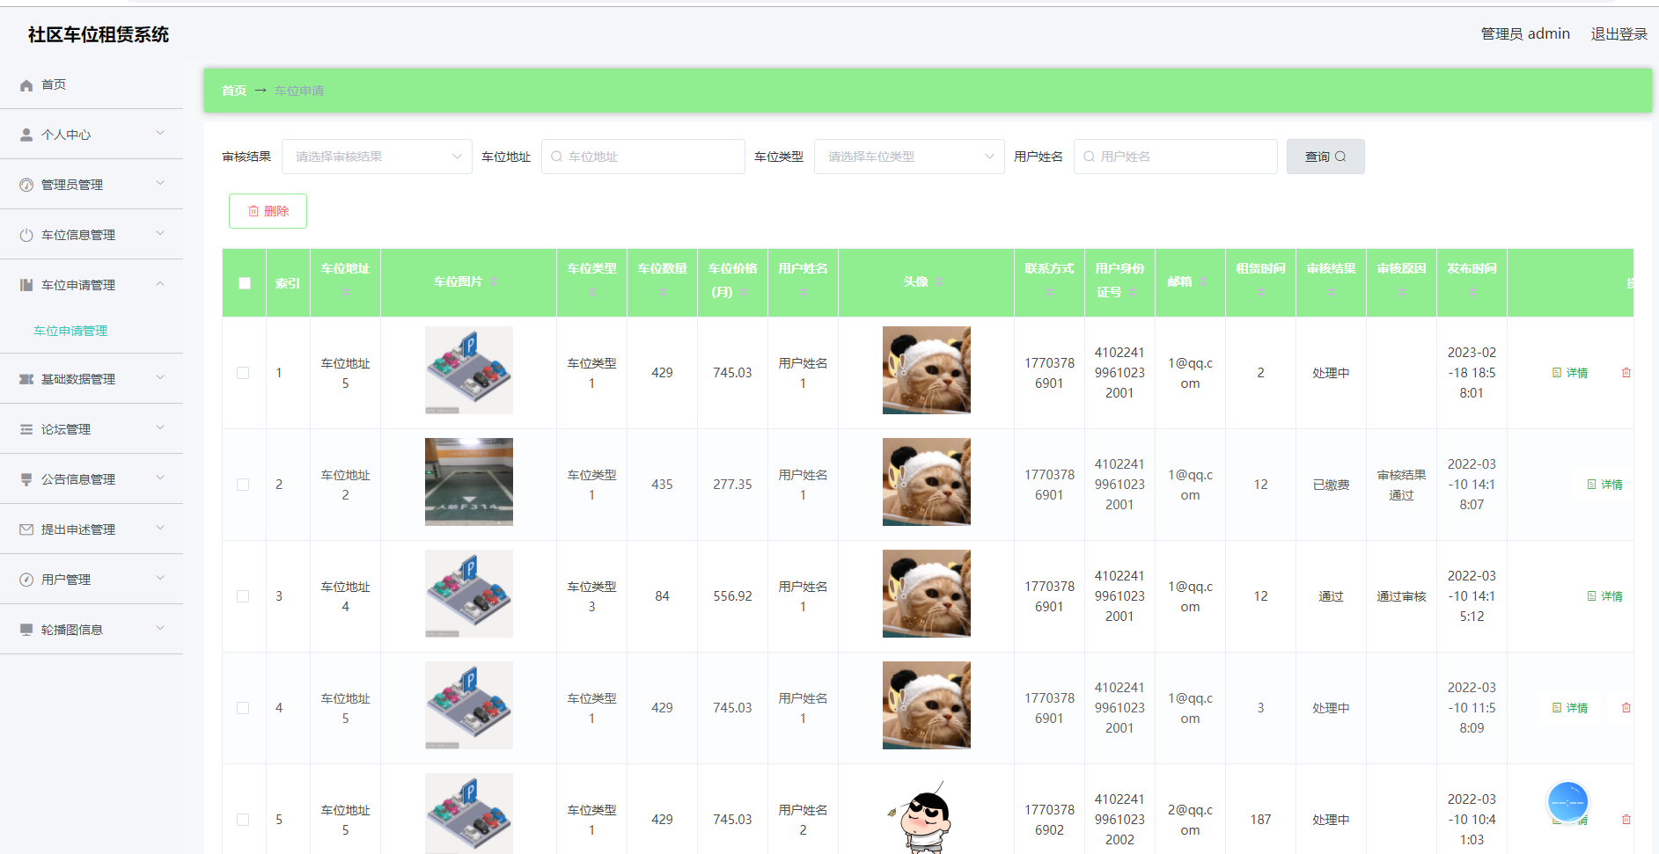Click the red trash icon on row 1
The image size is (1659, 854).
pyautogui.click(x=1626, y=372)
